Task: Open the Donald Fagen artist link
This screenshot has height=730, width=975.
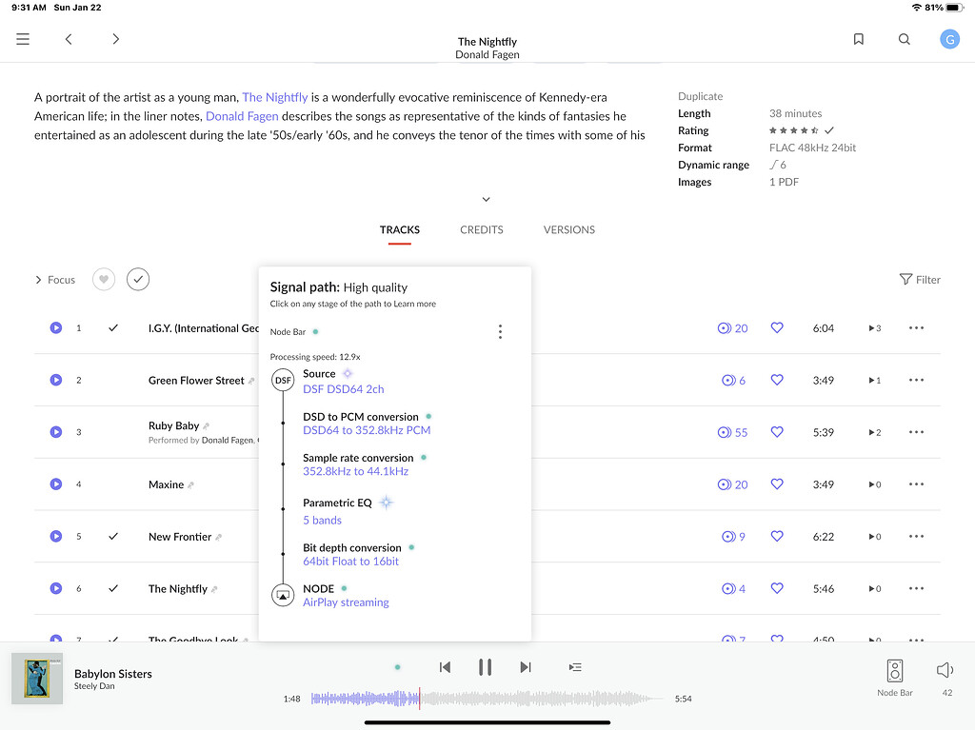Action: (242, 116)
